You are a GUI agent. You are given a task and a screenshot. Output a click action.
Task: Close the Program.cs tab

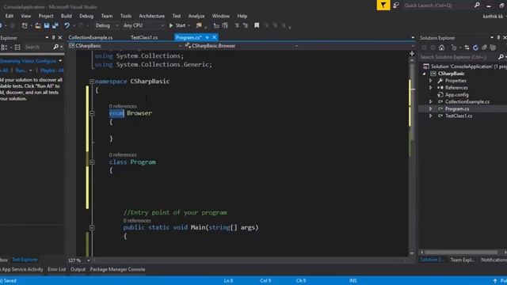point(214,37)
